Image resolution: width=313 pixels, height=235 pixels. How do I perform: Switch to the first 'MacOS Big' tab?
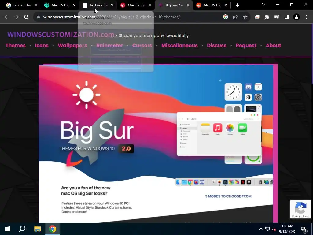click(x=57, y=5)
